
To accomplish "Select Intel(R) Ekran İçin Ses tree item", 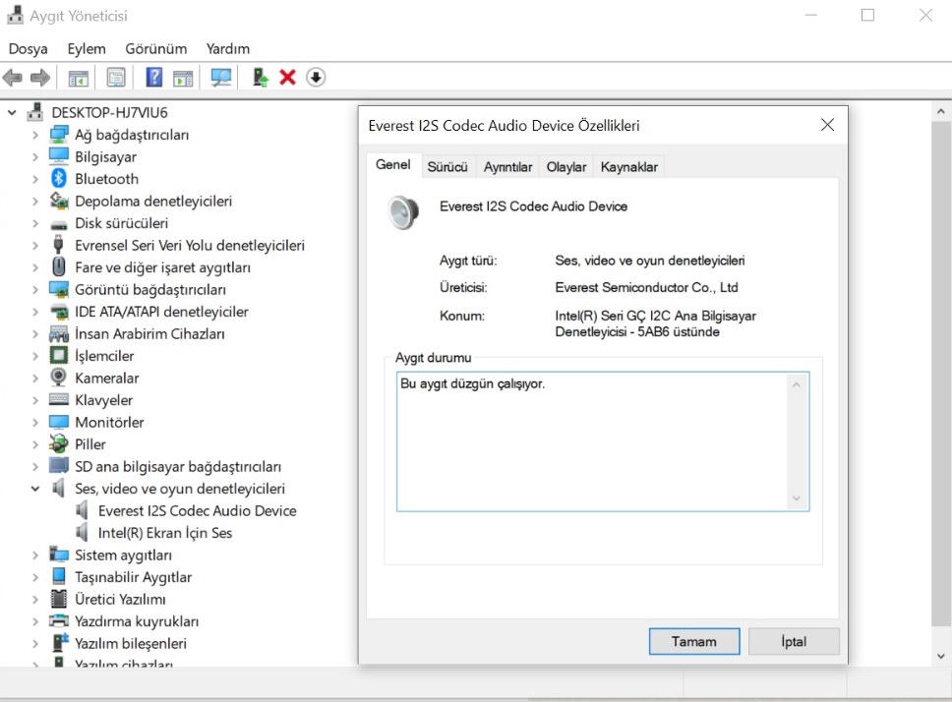I will (x=164, y=533).
